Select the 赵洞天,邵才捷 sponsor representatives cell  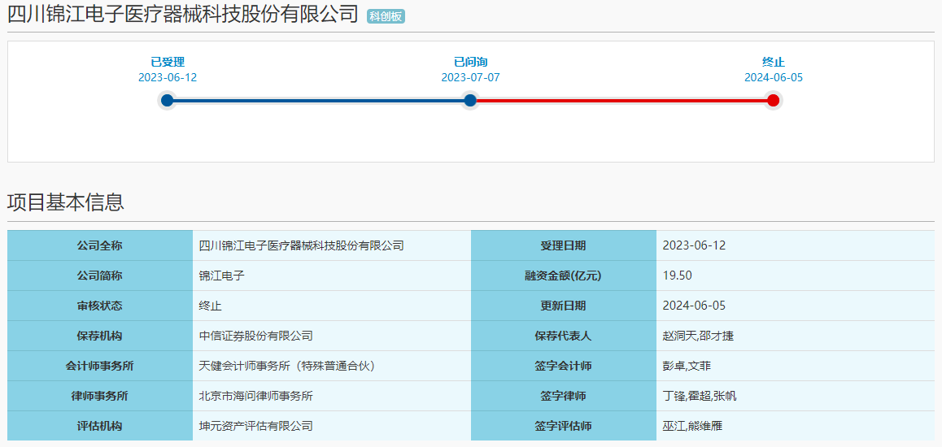coord(698,336)
